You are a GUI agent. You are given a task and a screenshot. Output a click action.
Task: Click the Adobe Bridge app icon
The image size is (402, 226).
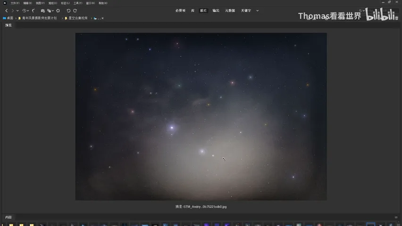click(5, 3)
